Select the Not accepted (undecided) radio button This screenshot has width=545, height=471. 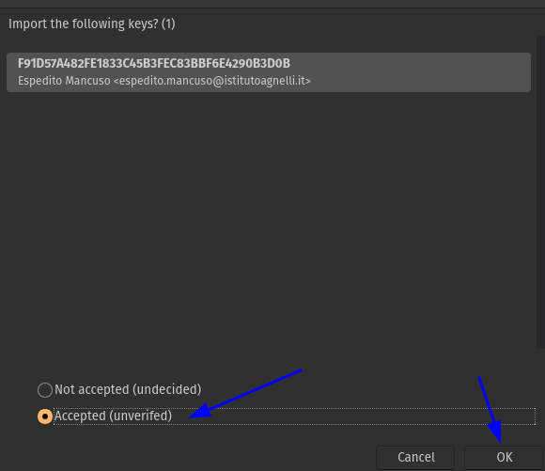click(x=45, y=390)
